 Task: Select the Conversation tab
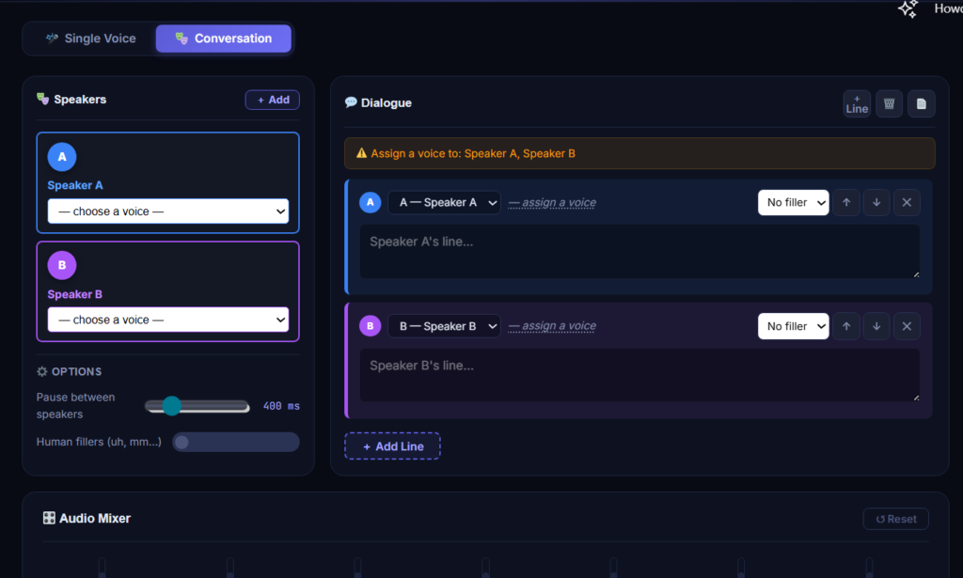[224, 38]
